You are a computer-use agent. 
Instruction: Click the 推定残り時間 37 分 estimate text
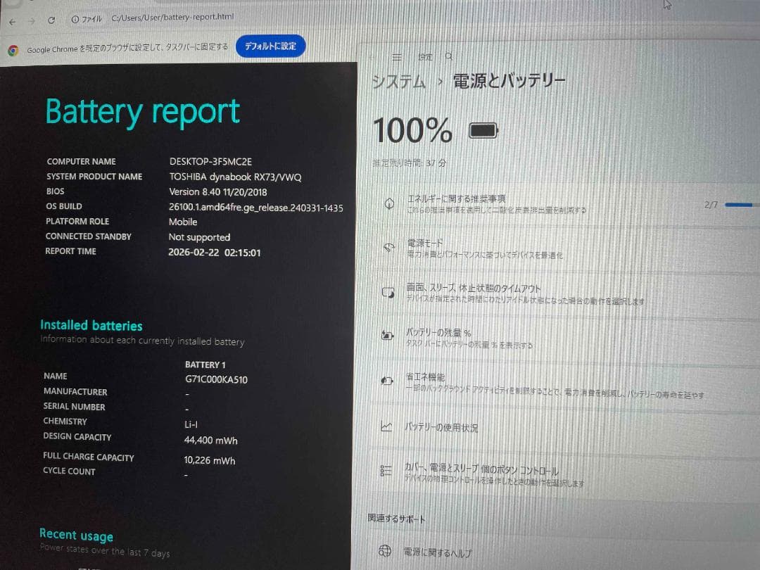[410, 163]
